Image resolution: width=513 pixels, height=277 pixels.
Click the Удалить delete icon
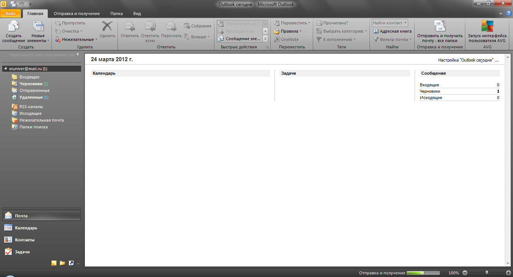(x=107, y=30)
